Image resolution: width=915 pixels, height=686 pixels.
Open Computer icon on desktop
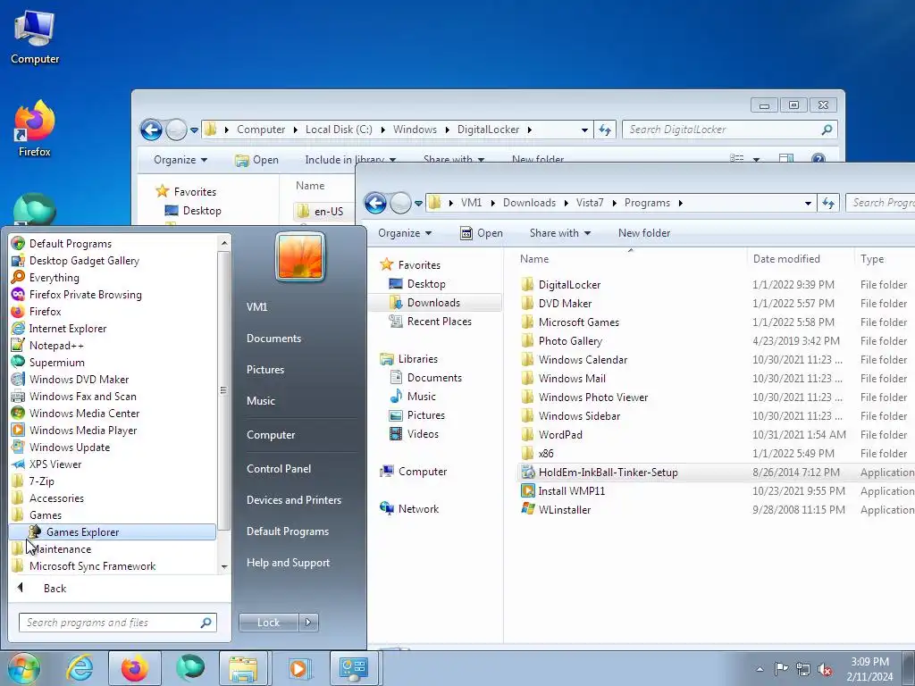(35, 38)
